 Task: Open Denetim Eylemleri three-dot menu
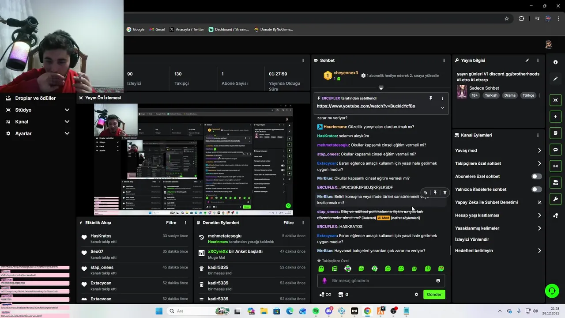pos(303,223)
